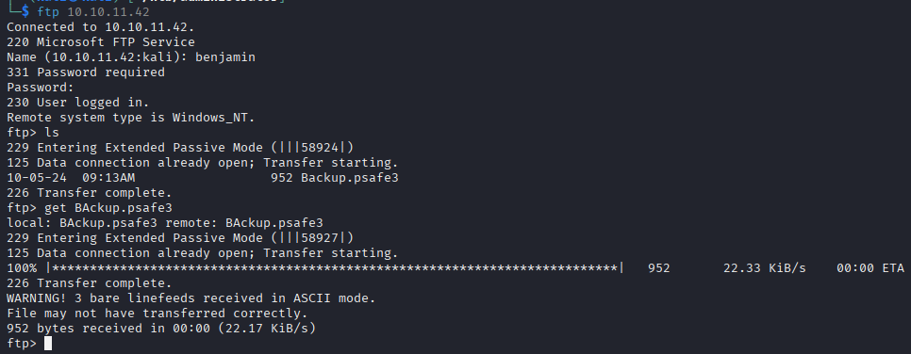911x354 pixels.
Task: Click the 'get BAckup.psafe3' command
Action: 108,208
